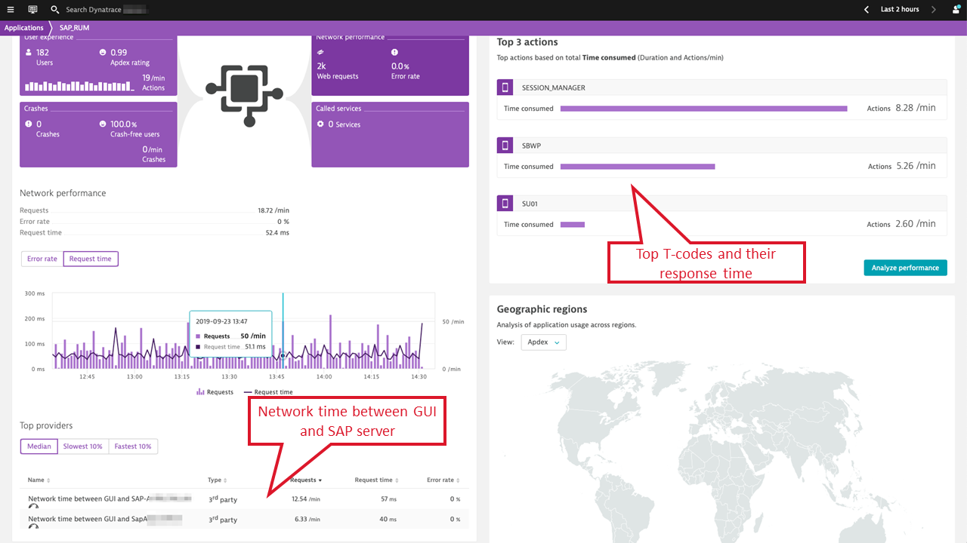
Task: Sort providers table by Name
Action: (x=39, y=480)
